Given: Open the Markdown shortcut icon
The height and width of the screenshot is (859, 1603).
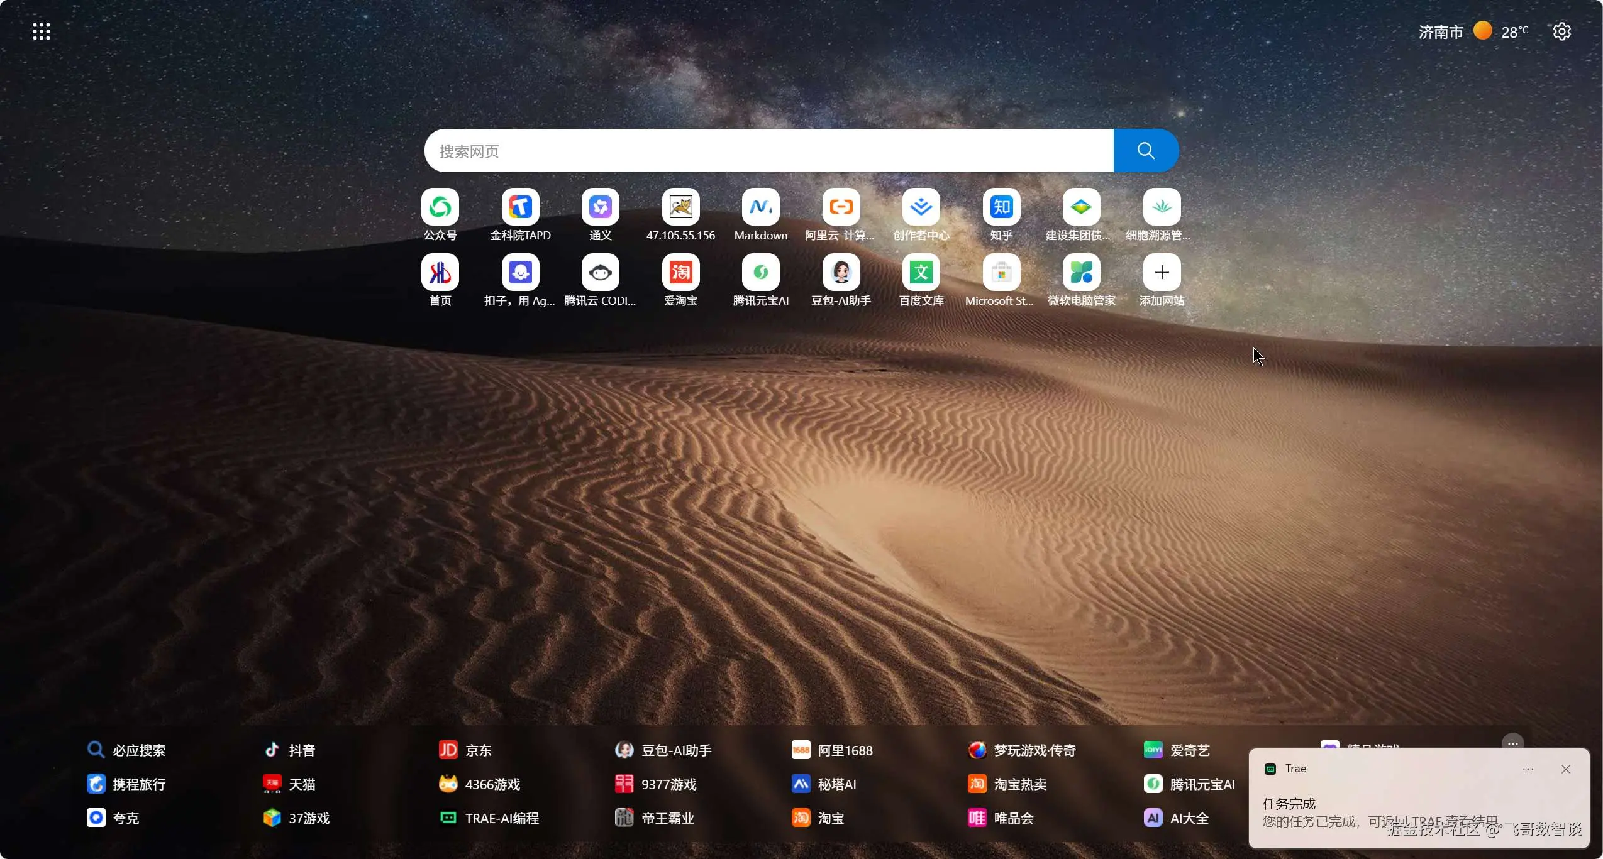Looking at the screenshot, I should tap(760, 207).
